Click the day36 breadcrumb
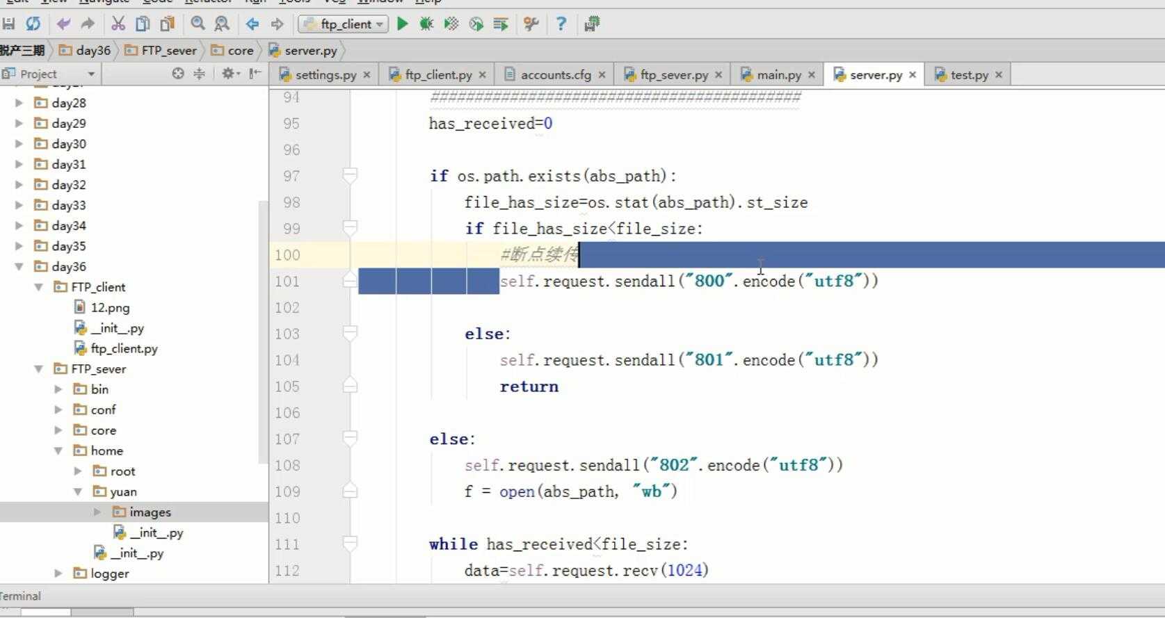Screen dimensions: 1165x618 (x=85, y=50)
